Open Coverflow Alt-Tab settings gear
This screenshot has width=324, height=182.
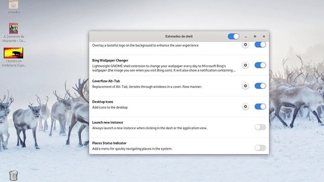pyautogui.click(x=245, y=86)
